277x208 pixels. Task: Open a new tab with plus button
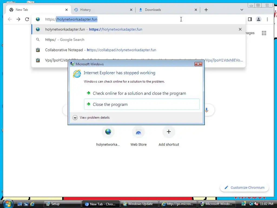point(206,10)
